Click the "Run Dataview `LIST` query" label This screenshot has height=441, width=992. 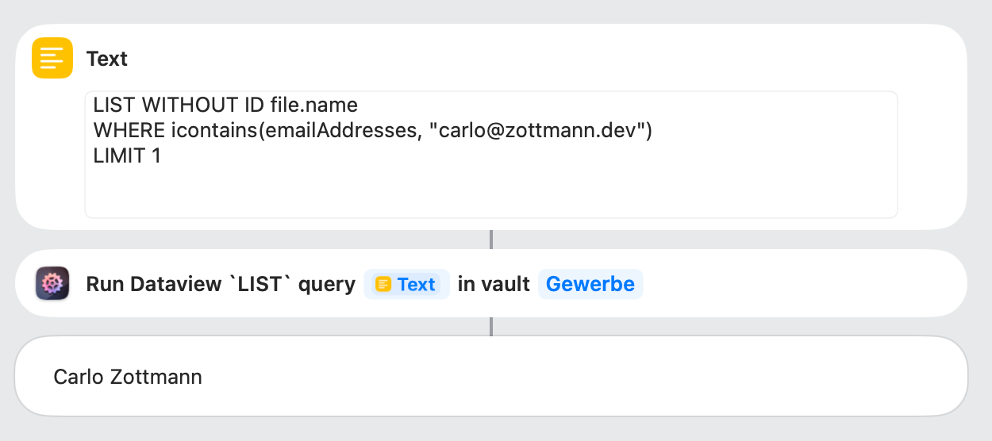coord(221,284)
